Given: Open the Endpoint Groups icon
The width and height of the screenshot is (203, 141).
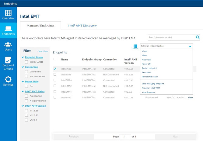Looking at the screenshot, I should (8, 60).
